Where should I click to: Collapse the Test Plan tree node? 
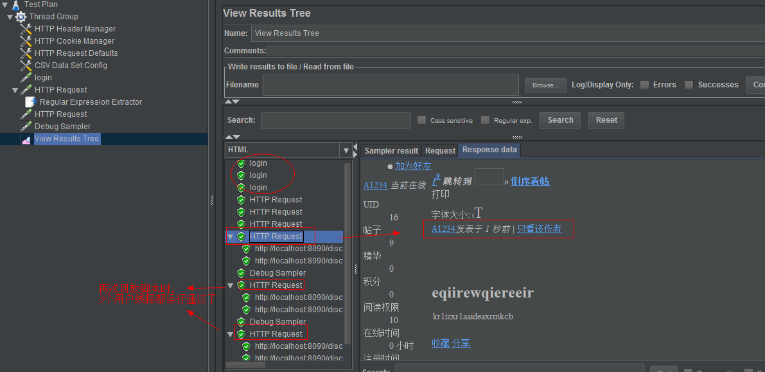coord(5,5)
